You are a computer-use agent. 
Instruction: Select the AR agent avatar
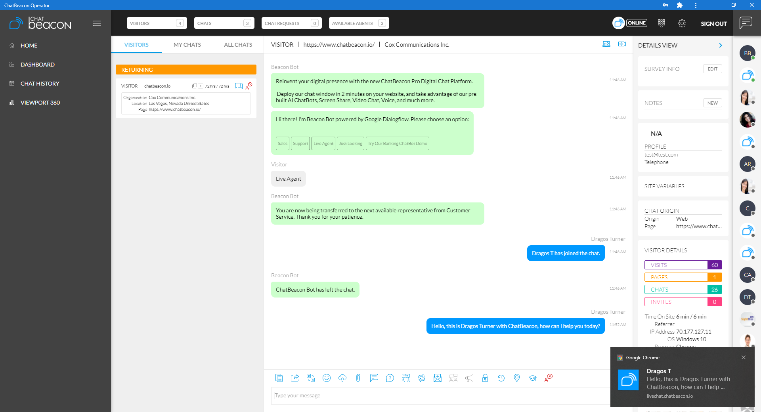748,164
